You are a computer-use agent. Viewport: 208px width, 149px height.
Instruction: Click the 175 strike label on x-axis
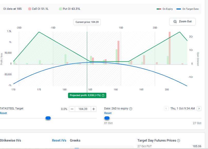pos(39,90)
